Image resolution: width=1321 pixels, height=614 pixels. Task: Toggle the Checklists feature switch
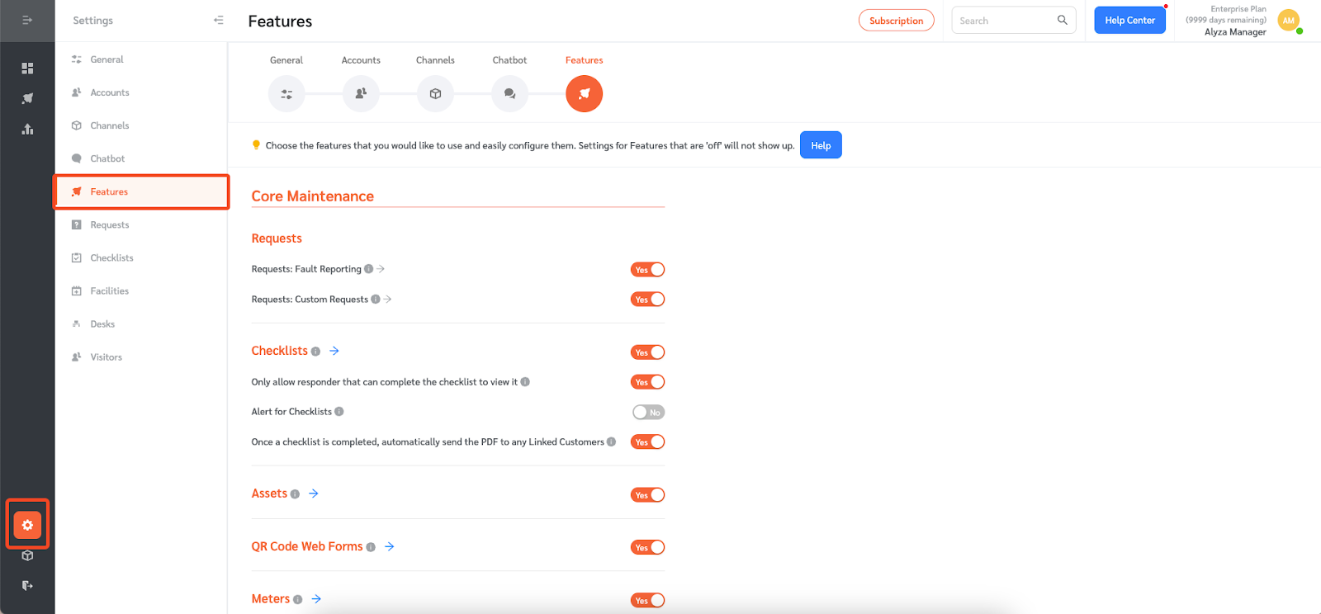(647, 352)
